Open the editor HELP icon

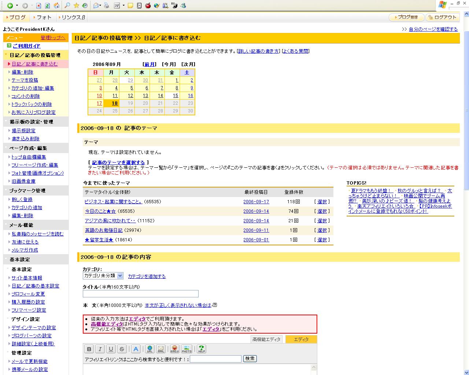pyautogui.click(x=201, y=349)
